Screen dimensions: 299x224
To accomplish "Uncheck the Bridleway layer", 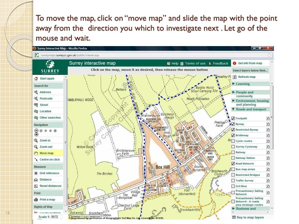I will [x=233, y=135].
